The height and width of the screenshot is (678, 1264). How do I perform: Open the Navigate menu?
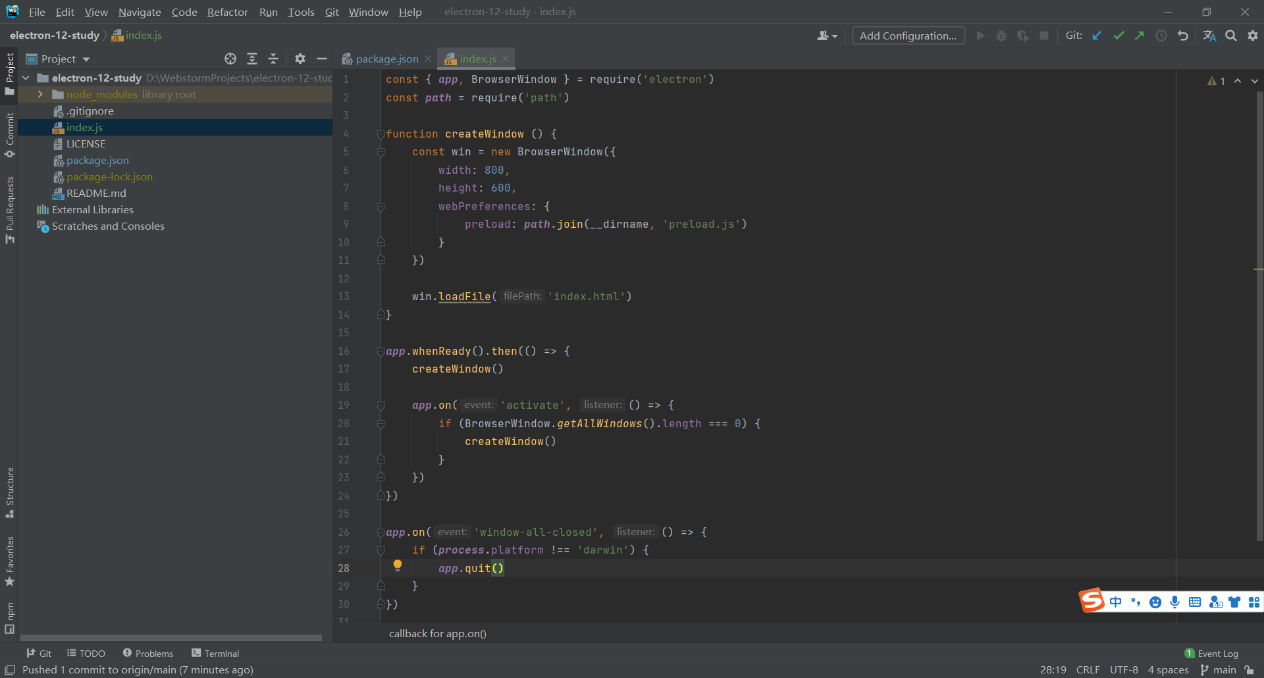tap(140, 12)
